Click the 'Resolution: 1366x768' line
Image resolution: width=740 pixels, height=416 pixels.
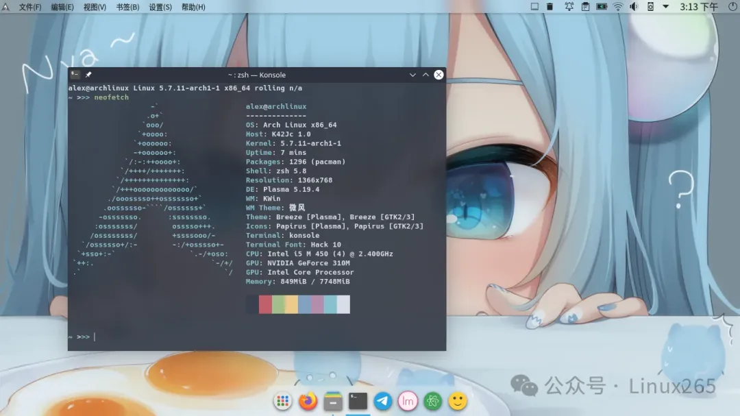point(289,180)
